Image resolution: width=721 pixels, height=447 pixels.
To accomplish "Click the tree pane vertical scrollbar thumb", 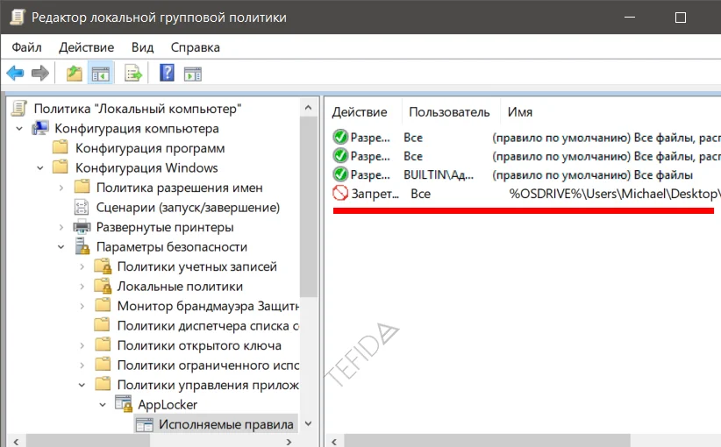I will (x=309, y=207).
